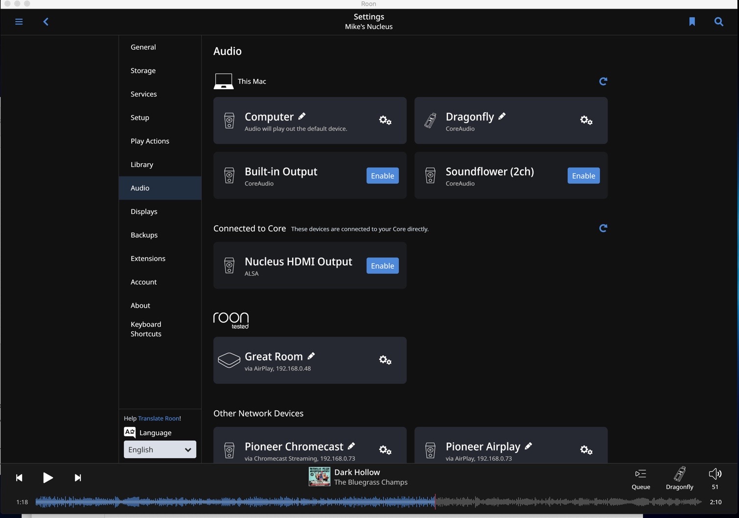Seek within the waveform progress bar
The image size is (739, 518).
point(369,502)
